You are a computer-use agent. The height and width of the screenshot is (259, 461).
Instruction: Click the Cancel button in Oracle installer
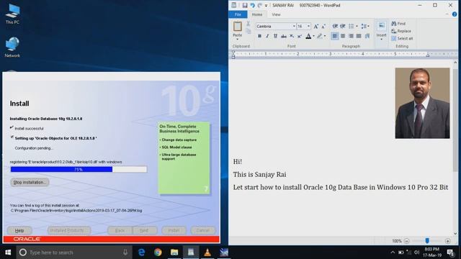click(x=203, y=230)
